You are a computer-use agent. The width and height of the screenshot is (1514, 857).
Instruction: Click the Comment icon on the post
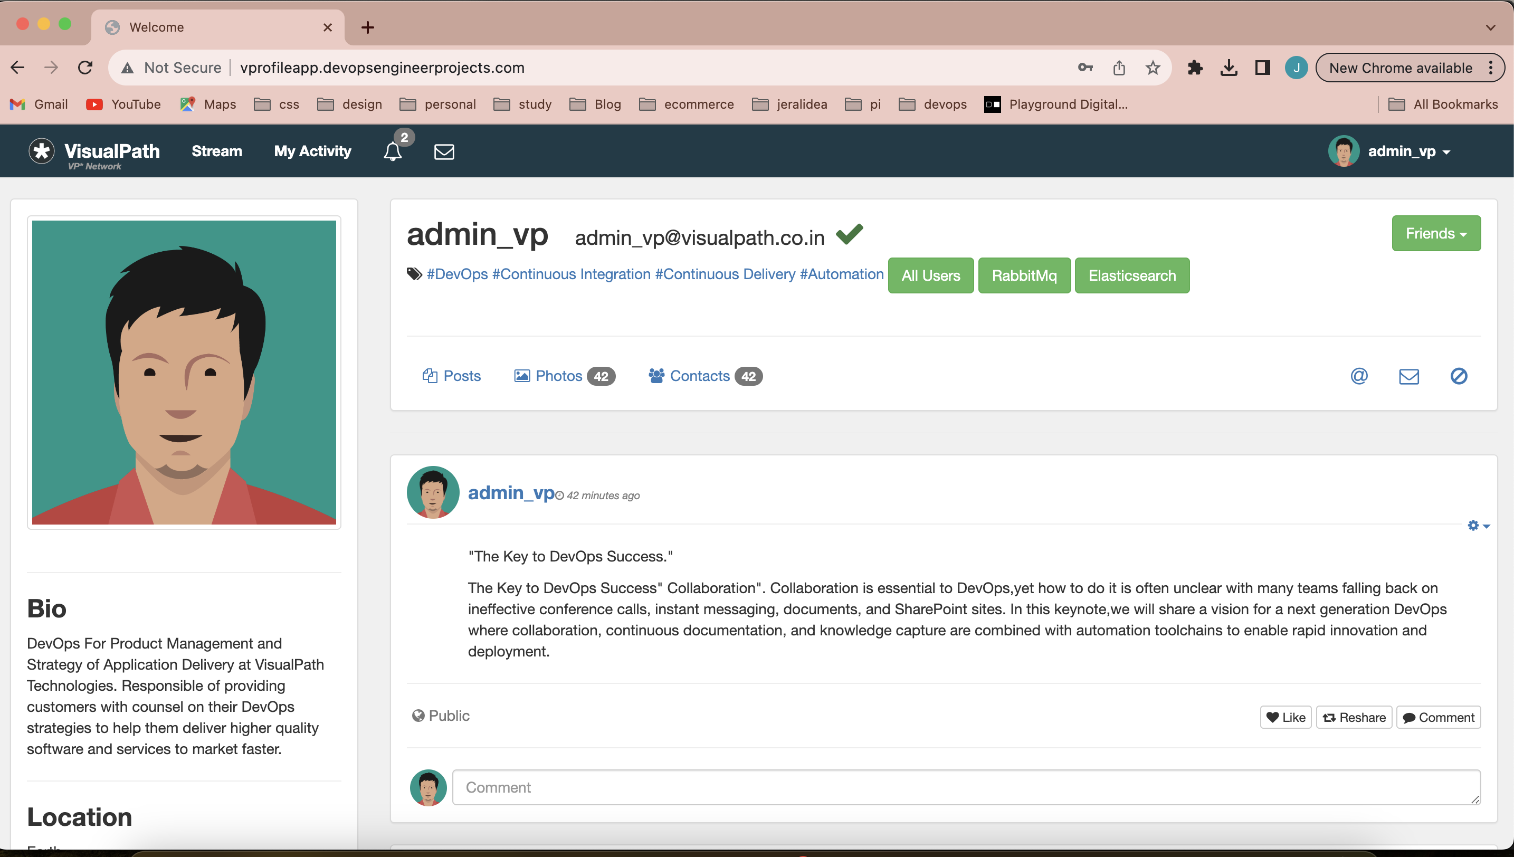pos(1439,718)
